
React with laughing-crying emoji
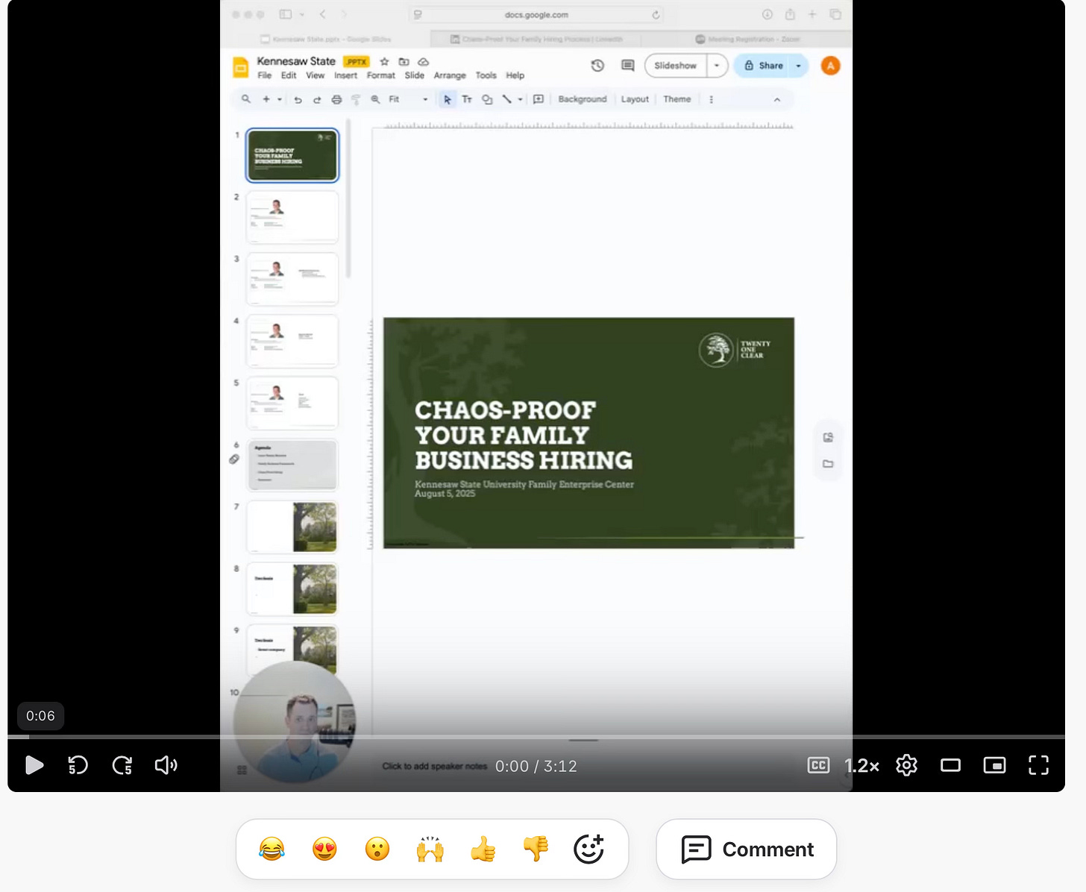pos(271,849)
